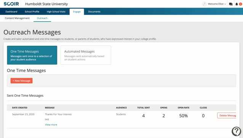The image size is (243, 138).
Task: Open the notifications bell icon
Action: click(237, 4)
